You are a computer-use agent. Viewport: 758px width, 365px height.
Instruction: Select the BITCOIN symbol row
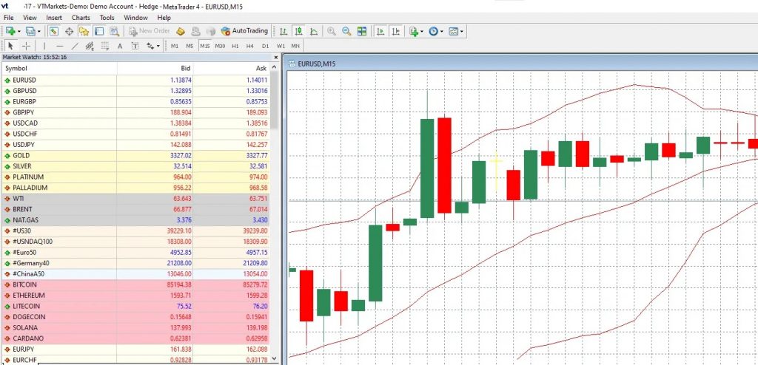[x=136, y=284]
